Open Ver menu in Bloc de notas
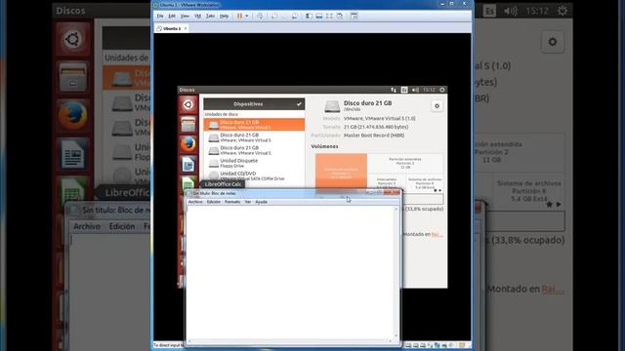Image resolution: width=625 pixels, height=351 pixels. pos(247,202)
